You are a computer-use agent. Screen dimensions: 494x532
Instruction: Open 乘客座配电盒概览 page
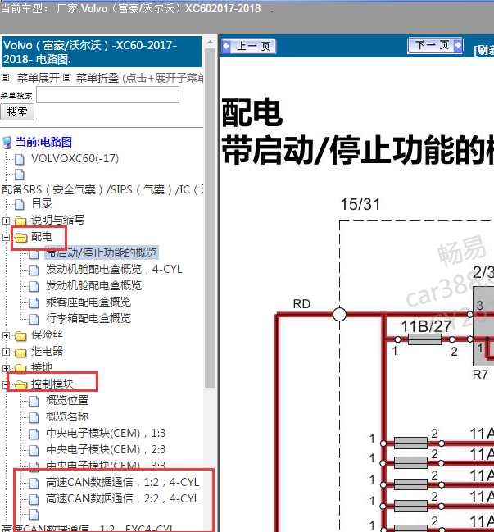point(88,302)
